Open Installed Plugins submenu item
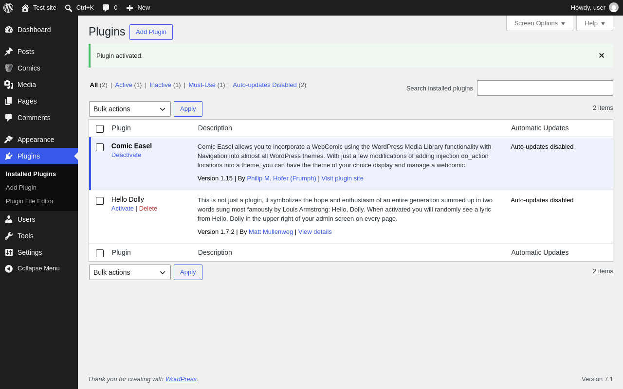 31,174
